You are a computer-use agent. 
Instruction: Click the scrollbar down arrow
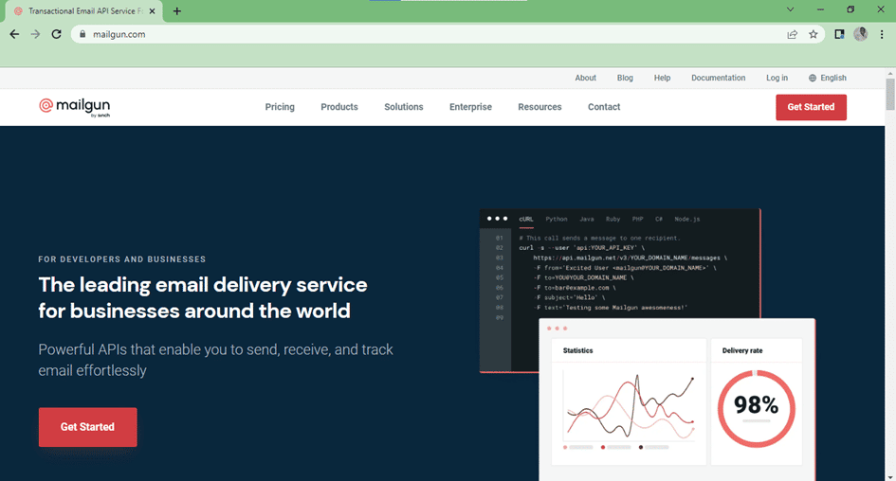click(x=890, y=476)
